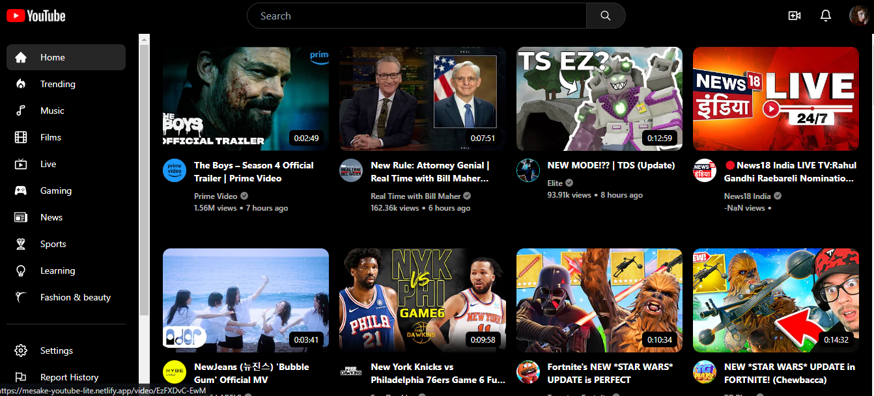Screen dimensions: 874x396
Task: Click inside the Search input field
Action: [417, 16]
